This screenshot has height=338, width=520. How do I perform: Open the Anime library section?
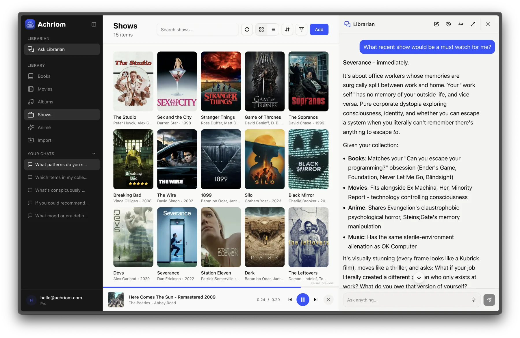pos(62,127)
